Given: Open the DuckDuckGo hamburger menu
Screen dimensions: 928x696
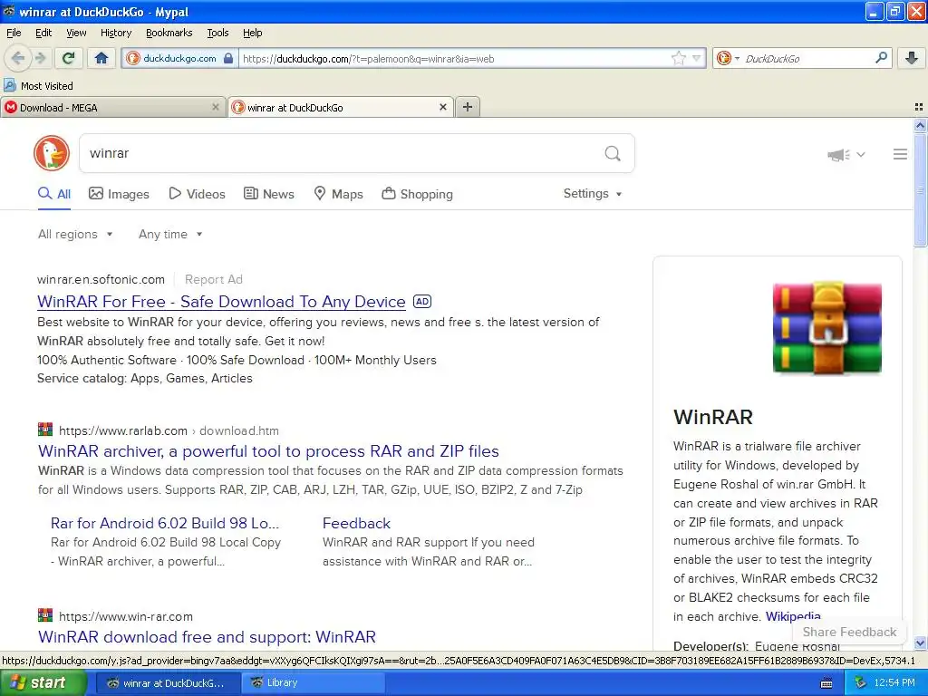Looking at the screenshot, I should pos(900,154).
